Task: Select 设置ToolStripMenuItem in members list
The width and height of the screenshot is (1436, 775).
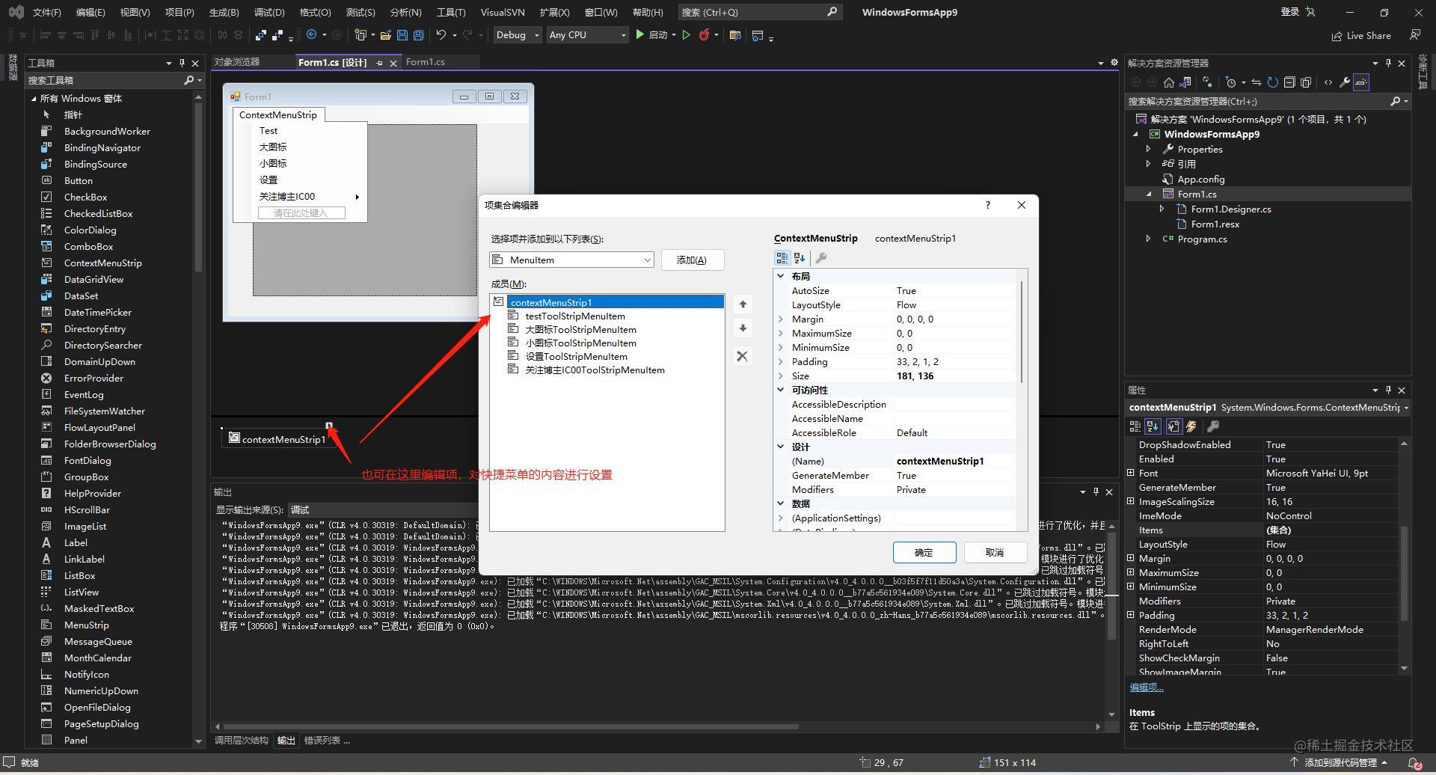Action: click(576, 357)
